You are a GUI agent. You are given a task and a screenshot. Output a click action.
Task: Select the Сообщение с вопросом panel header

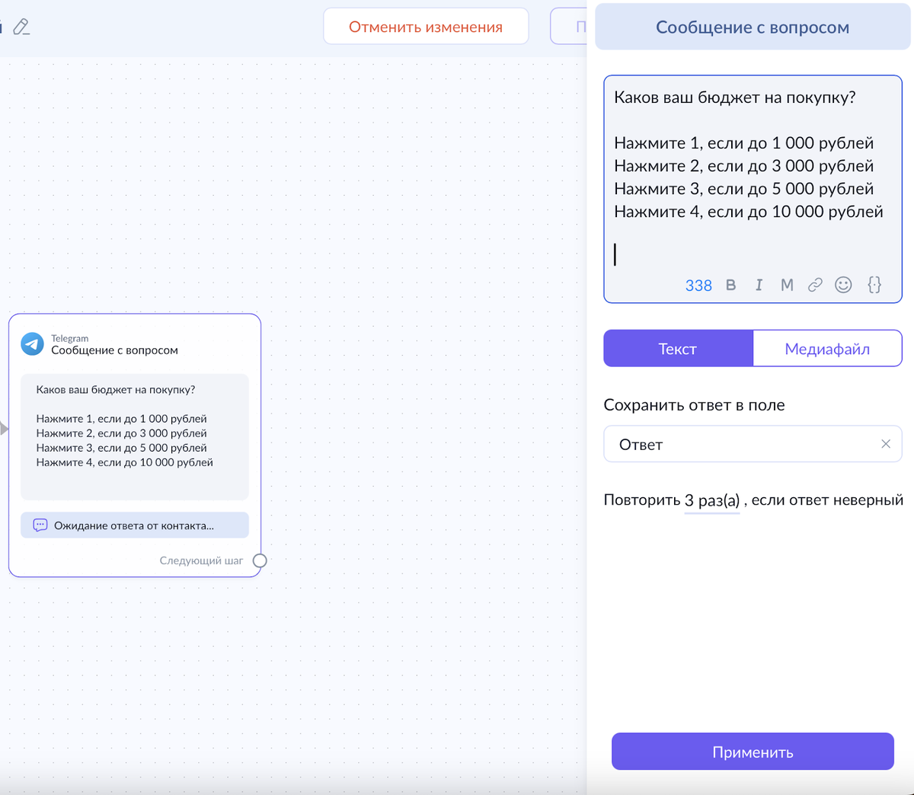point(753,27)
